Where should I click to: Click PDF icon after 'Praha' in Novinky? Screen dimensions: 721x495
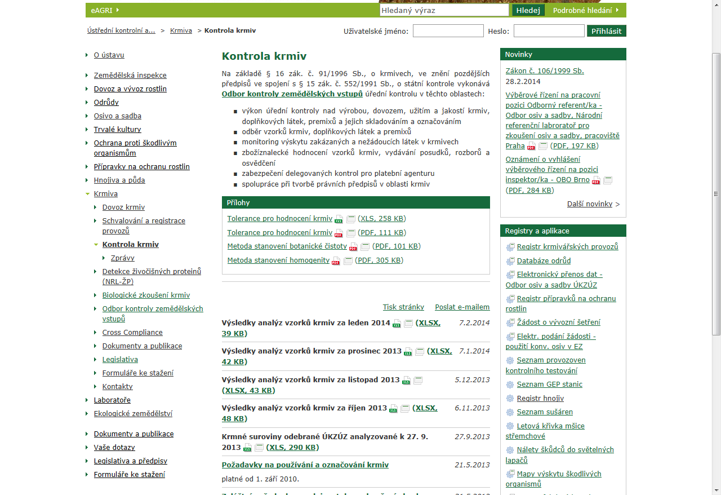click(x=531, y=147)
